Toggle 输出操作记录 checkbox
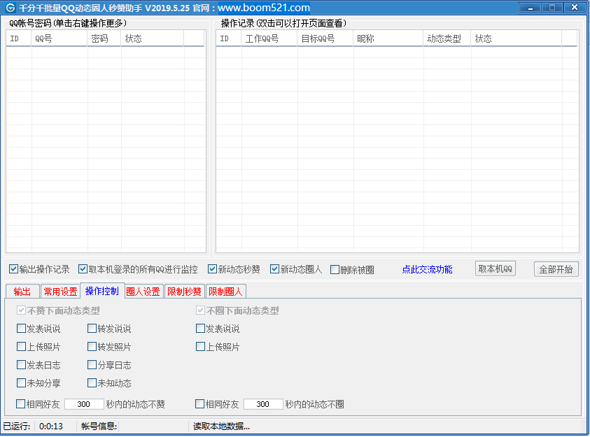Viewport: 590px width, 437px height. (x=13, y=269)
